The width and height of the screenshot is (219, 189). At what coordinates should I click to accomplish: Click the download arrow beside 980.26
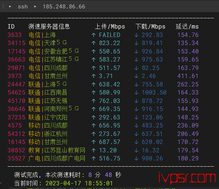[x=136, y=158]
